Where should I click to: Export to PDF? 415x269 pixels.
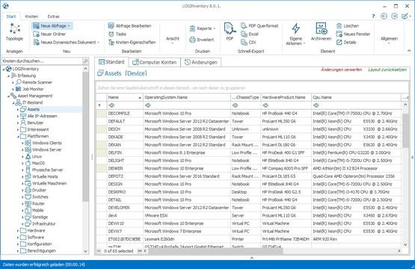pyautogui.click(x=230, y=31)
